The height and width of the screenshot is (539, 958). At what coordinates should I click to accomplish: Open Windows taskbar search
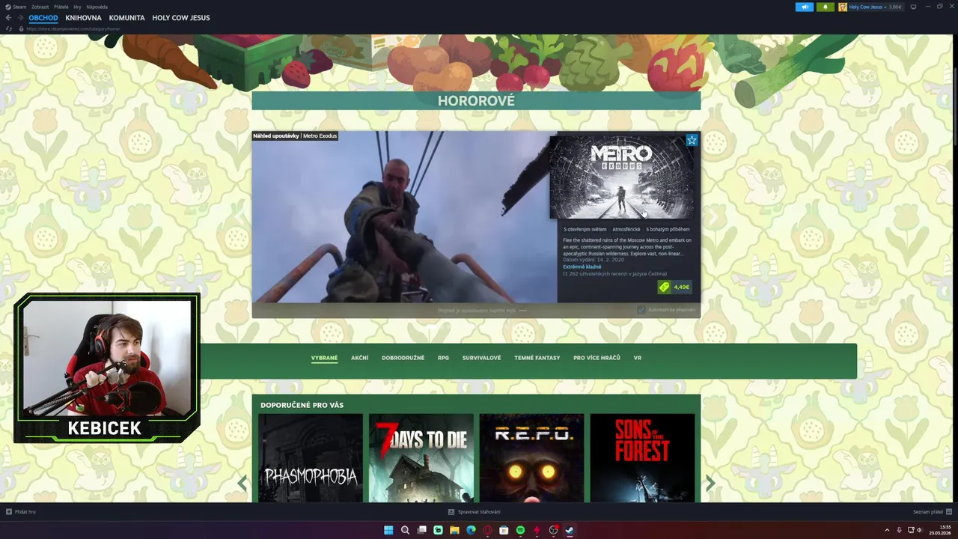tap(405, 530)
